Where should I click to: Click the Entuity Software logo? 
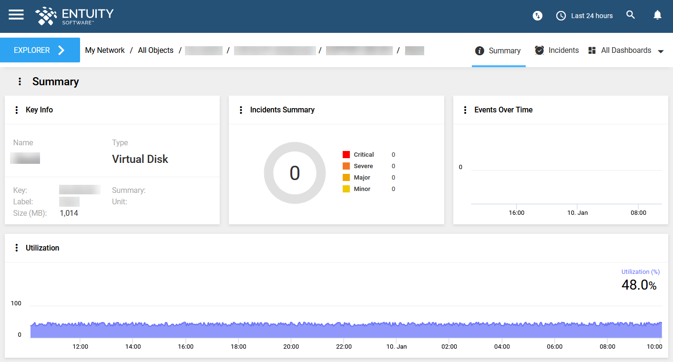[x=74, y=16]
